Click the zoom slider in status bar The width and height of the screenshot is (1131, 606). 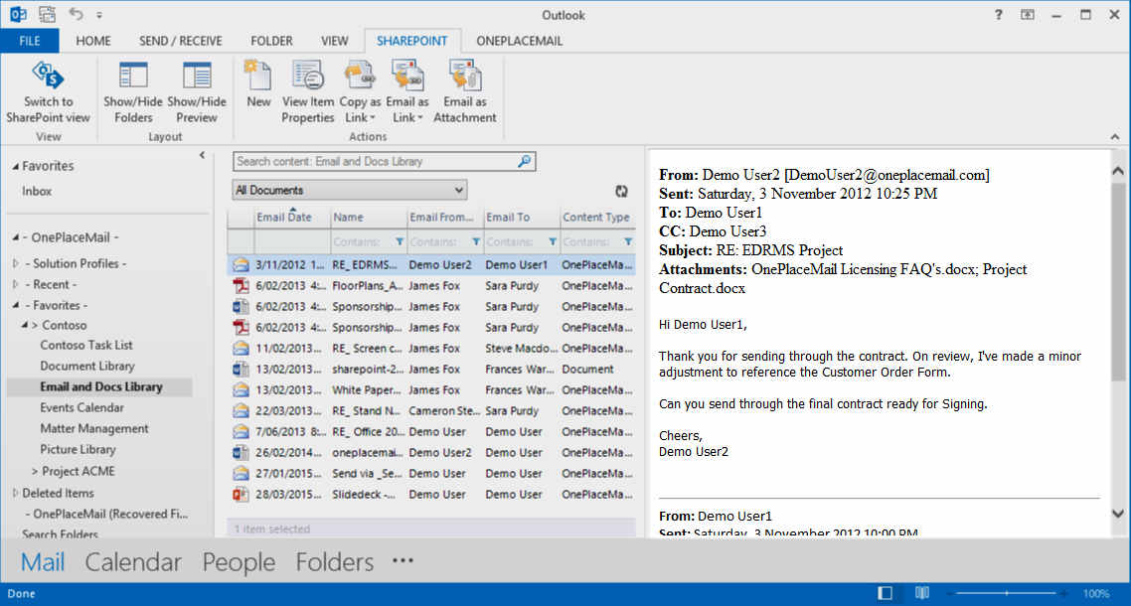click(1008, 594)
